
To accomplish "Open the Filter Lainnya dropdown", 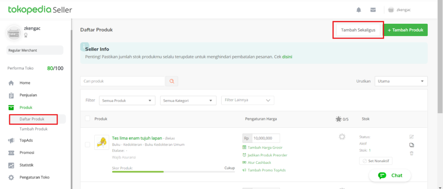I will pyautogui.click(x=247, y=100).
